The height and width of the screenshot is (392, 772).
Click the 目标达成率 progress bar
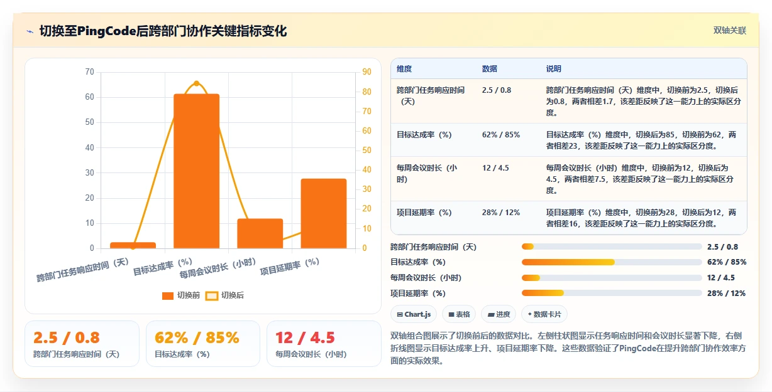tap(612, 262)
